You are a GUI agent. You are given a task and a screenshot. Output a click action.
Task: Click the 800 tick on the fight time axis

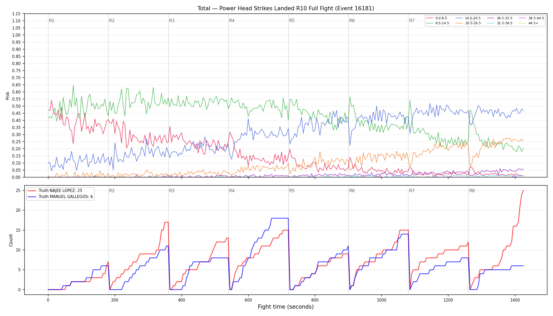(x=315, y=300)
